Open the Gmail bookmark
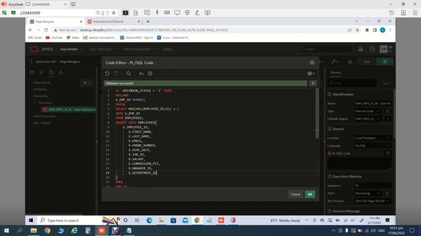The height and width of the screenshot is (236, 421). click(35, 38)
